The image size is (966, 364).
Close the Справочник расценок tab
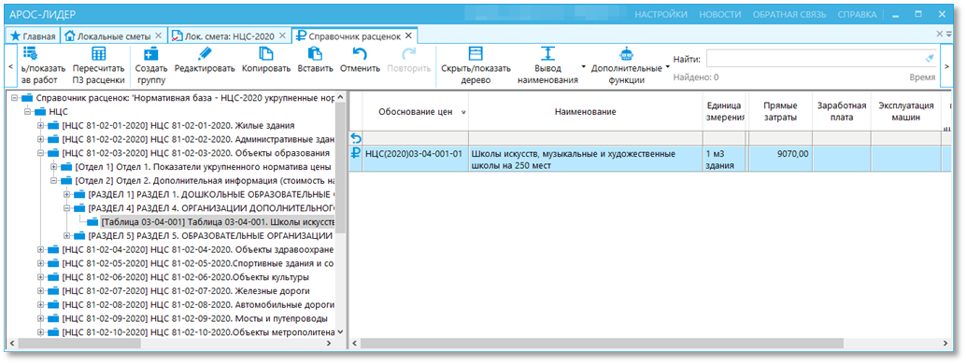pos(408,35)
